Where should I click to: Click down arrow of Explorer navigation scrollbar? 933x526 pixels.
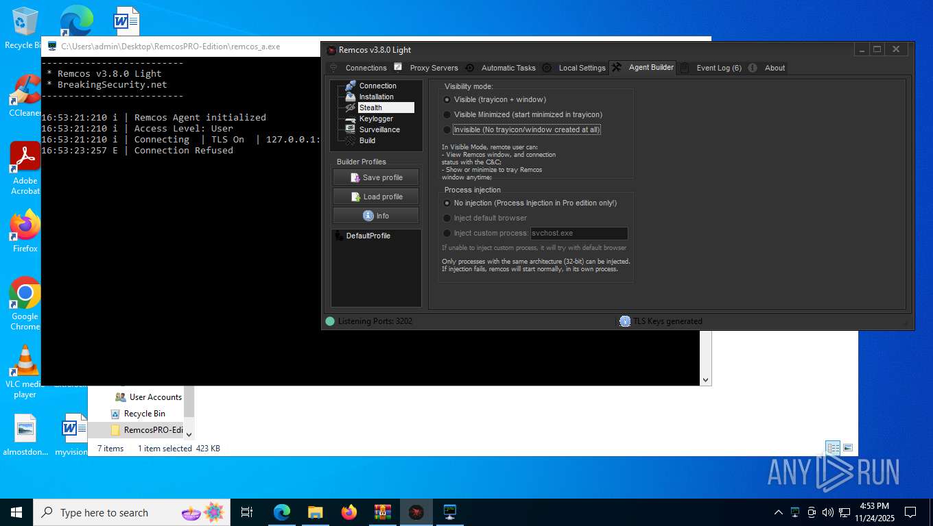(189, 434)
